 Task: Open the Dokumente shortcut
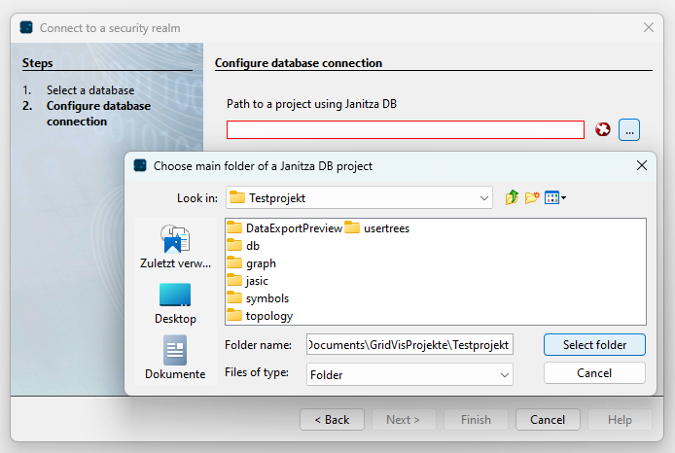(x=175, y=358)
